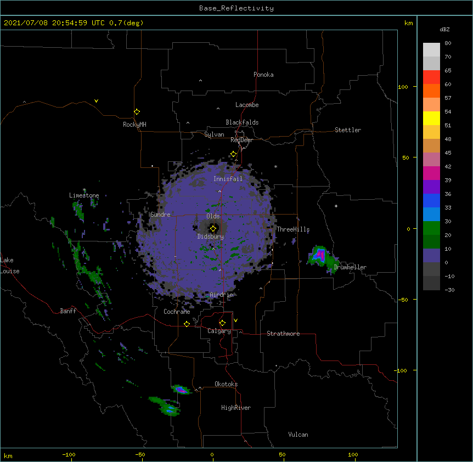Click the 100 tick on the right vertical axis

pos(403,87)
